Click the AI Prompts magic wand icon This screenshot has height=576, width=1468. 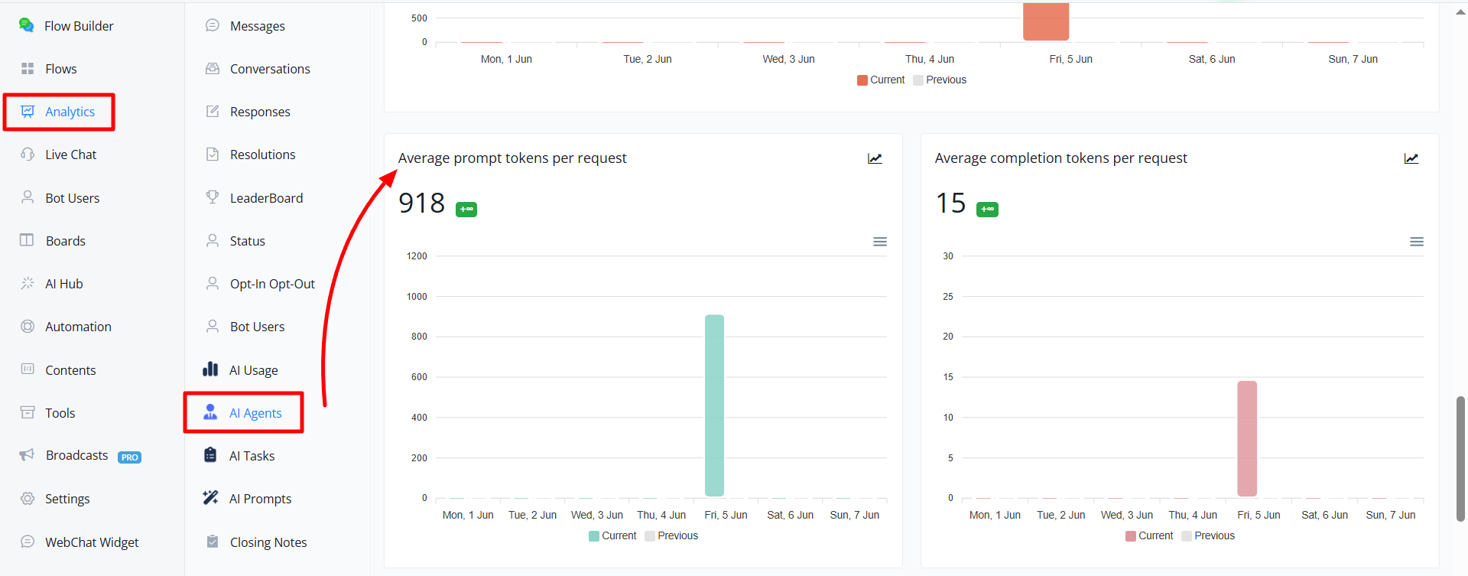[210, 498]
